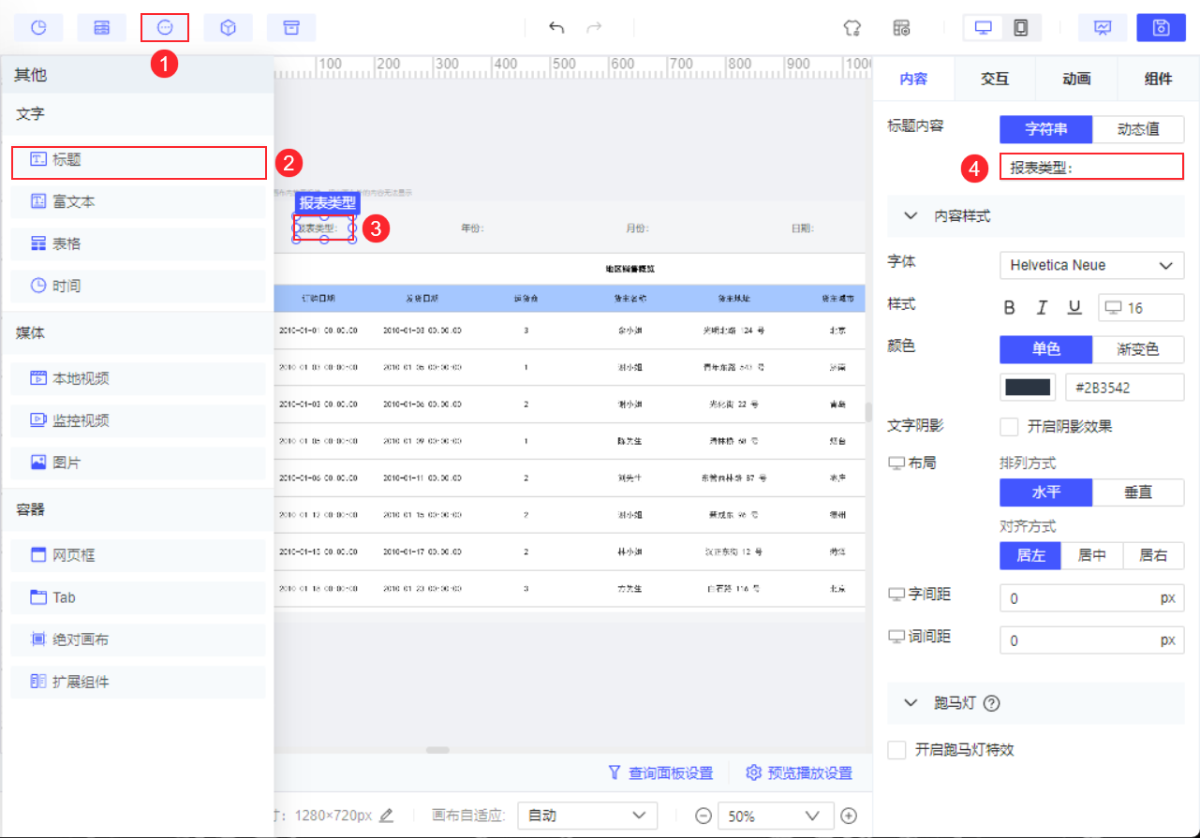Align text 居右 right
Screen dimensions: 1200x838
coord(1153,555)
